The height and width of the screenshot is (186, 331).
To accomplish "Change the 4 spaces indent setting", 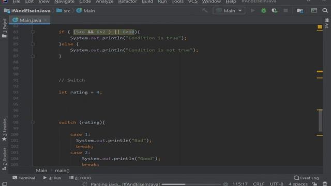I will (x=298, y=184).
